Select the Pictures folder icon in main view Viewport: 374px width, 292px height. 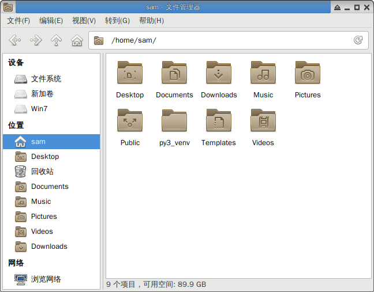tap(308, 73)
